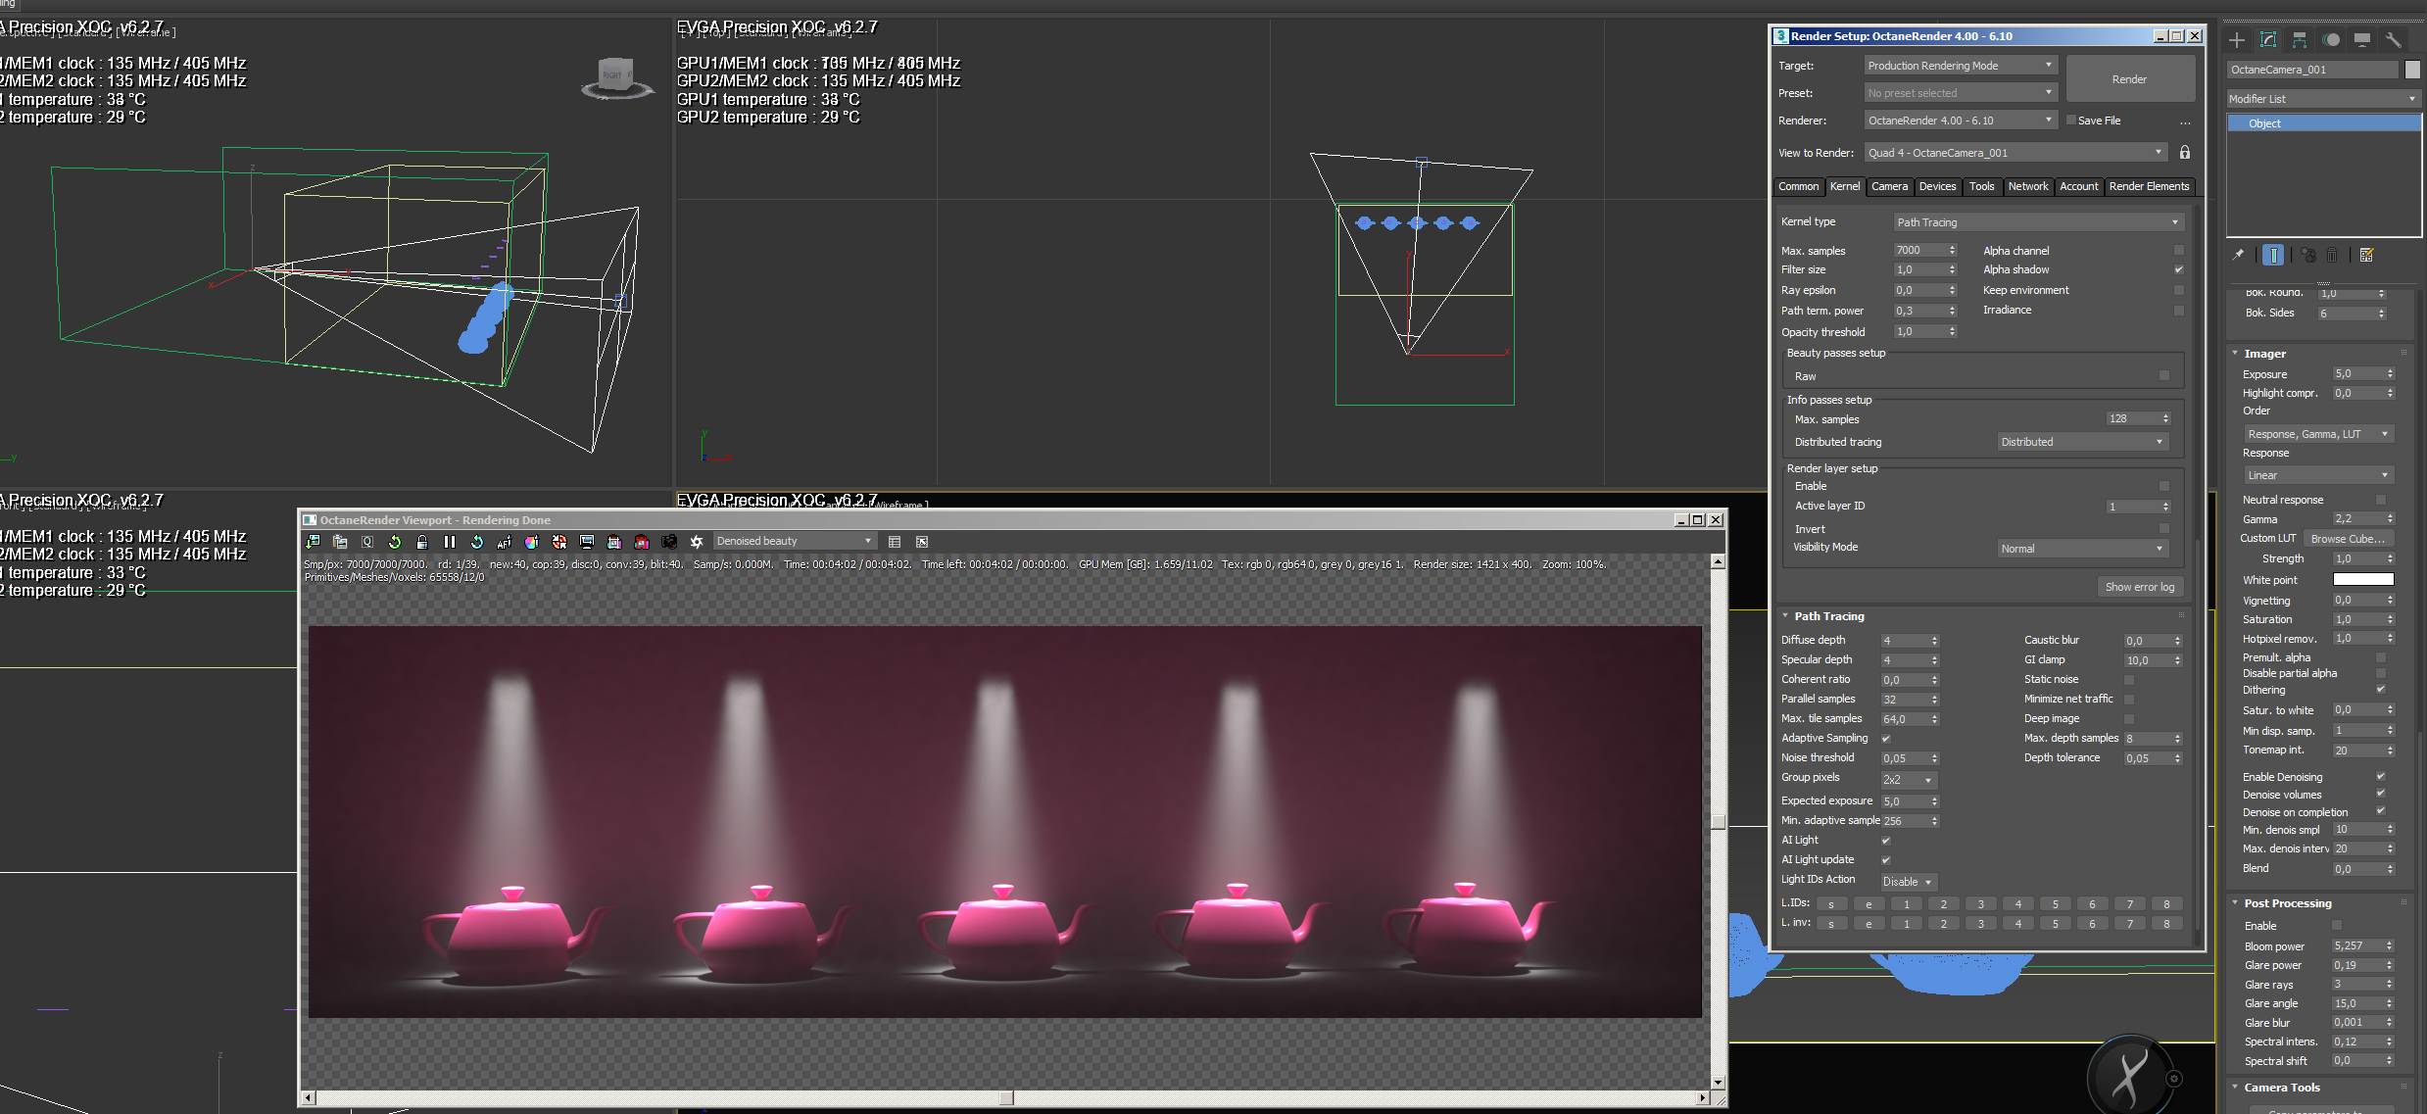Click the lock icon in viewport toolbar
Image resolution: width=2427 pixels, height=1114 pixels.
[422, 542]
